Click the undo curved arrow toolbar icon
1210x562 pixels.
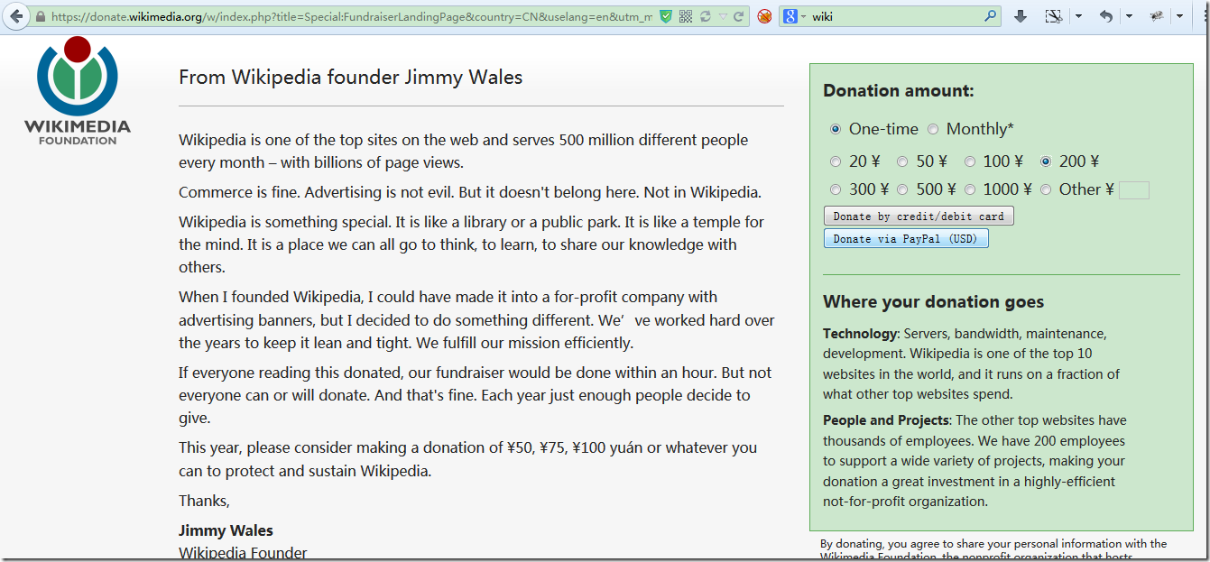[1106, 16]
